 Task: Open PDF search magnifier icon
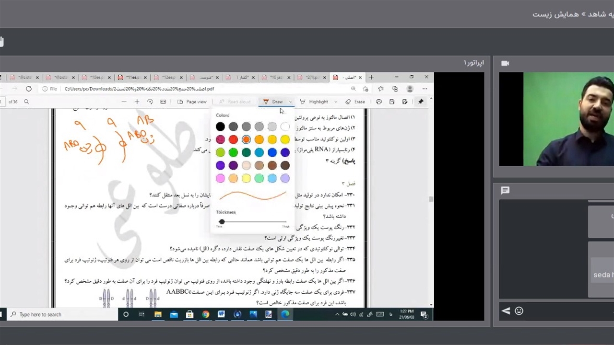coord(26,102)
